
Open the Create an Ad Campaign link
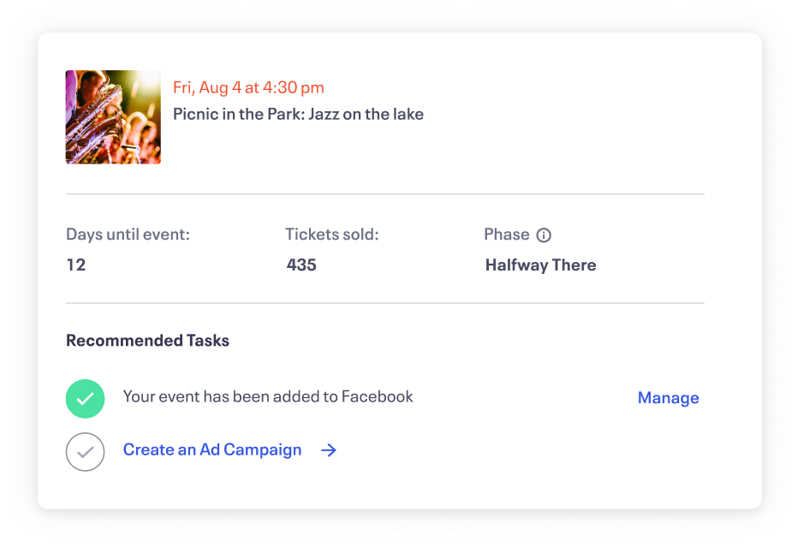(x=212, y=449)
